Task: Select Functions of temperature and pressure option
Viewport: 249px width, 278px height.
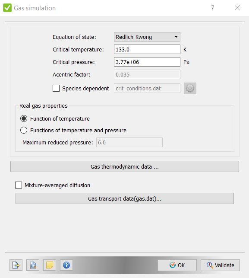Action: click(24, 130)
